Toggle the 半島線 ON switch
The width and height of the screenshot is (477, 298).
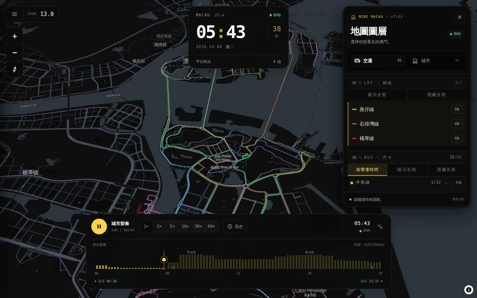point(459,183)
